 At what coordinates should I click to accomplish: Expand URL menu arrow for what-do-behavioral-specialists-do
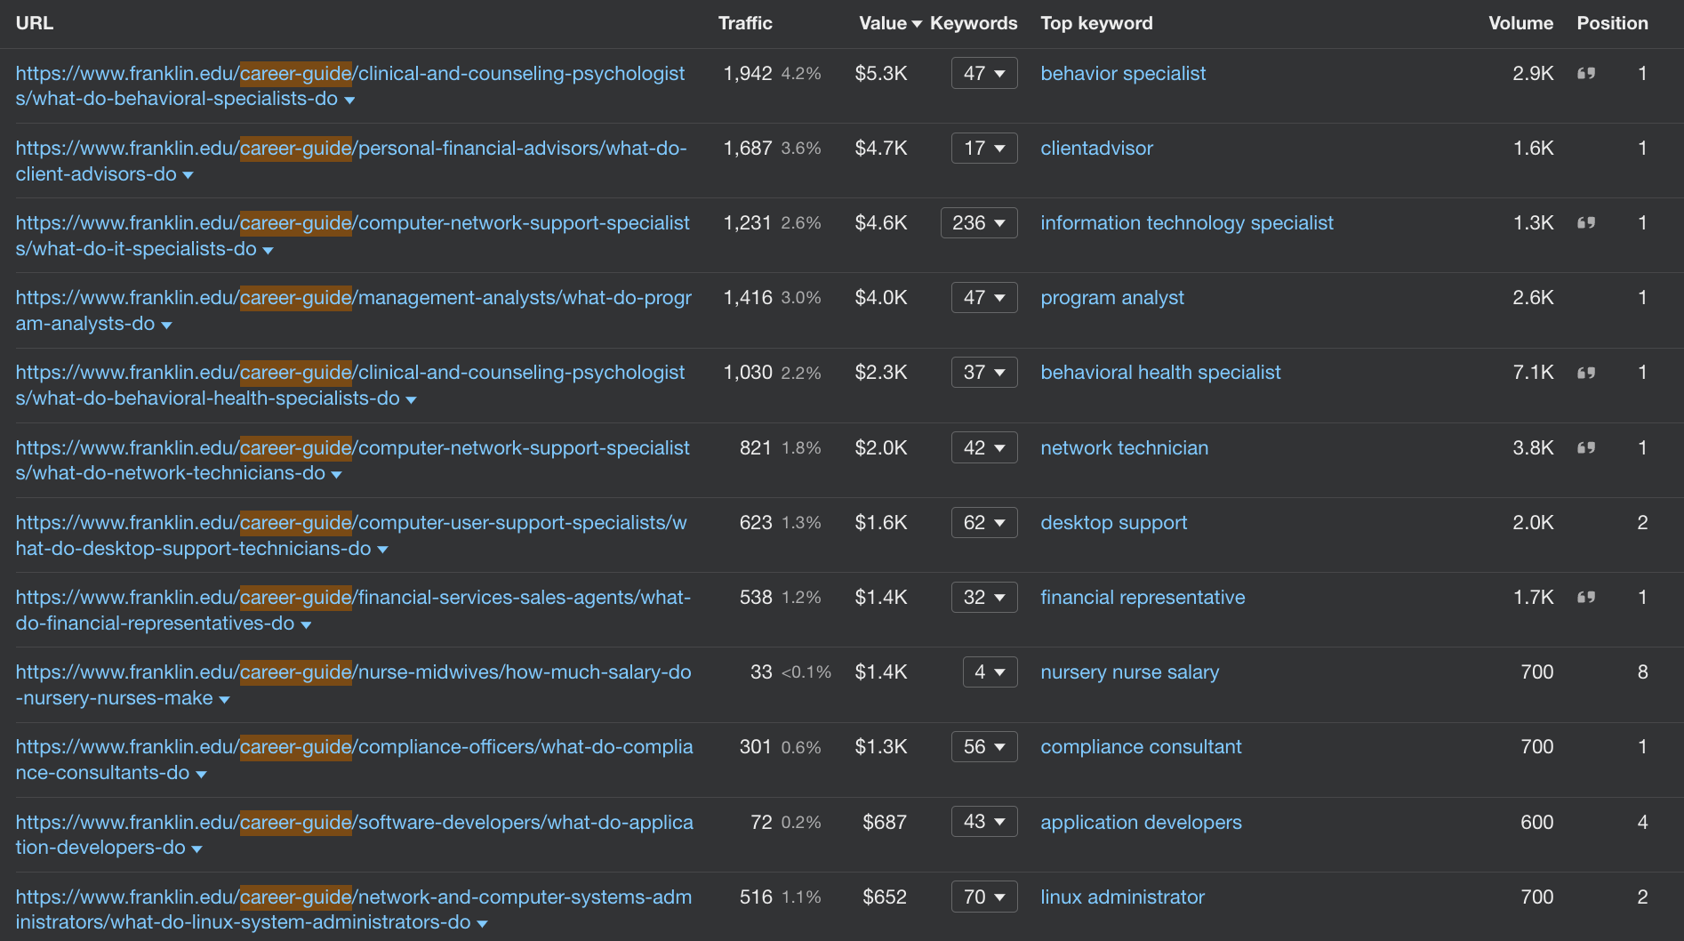(349, 101)
